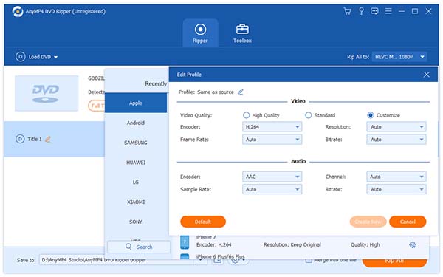The width and height of the screenshot is (443, 277).
Task: Open video Encoder H.264 dropdown
Action: pos(272,127)
